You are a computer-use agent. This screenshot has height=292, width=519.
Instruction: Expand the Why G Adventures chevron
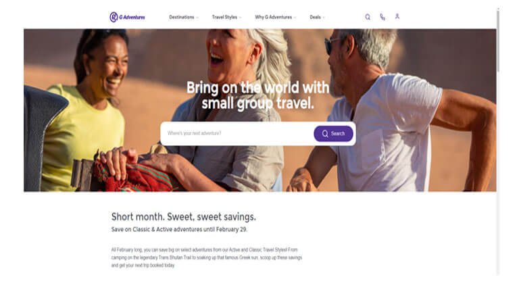tap(295, 18)
